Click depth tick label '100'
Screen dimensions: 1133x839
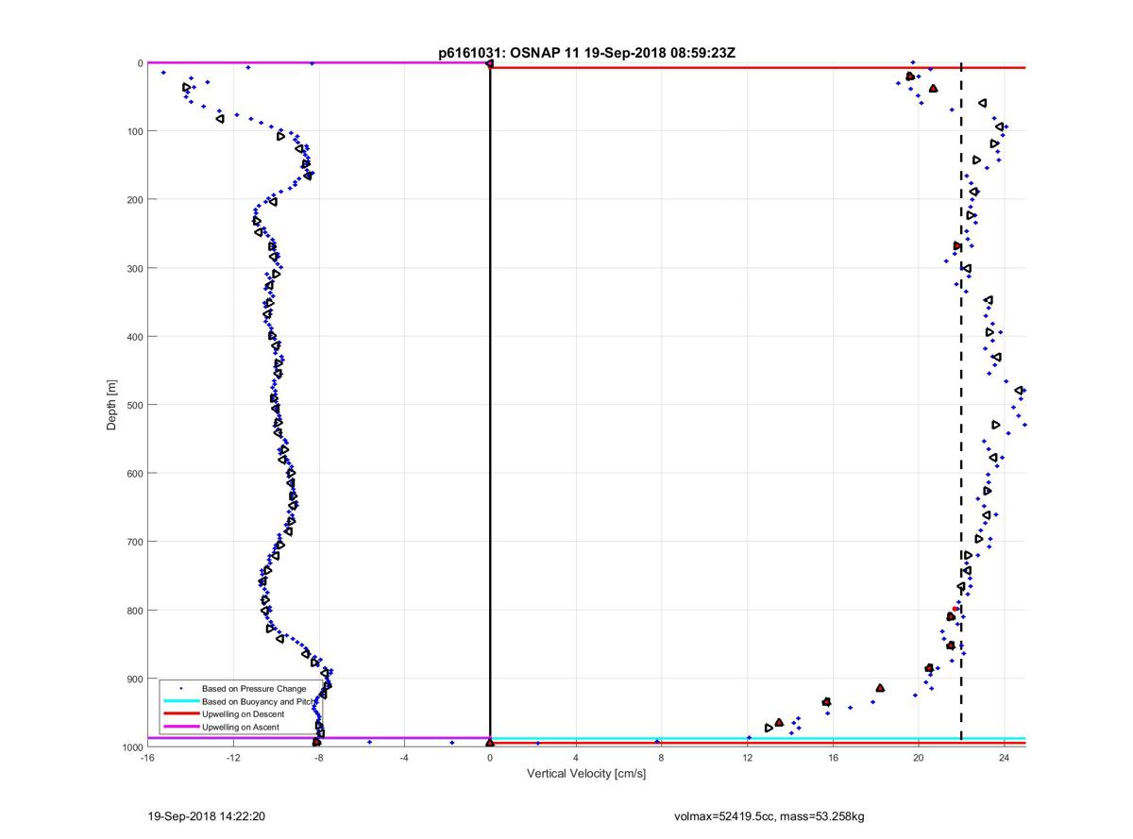tap(133, 131)
